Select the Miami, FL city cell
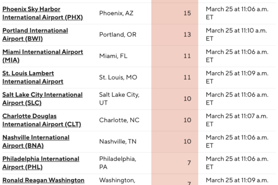The height and width of the screenshot is (185, 278). (x=114, y=55)
